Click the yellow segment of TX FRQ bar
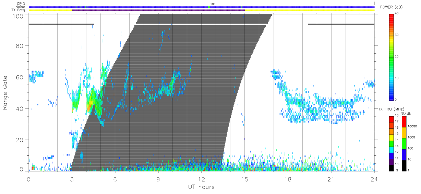Viewport: 421px width, 194px height. pyautogui.click(x=391, y=137)
